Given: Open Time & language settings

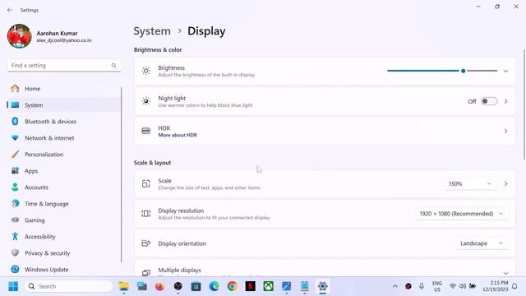Looking at the screenshot, I should (64, 204).
